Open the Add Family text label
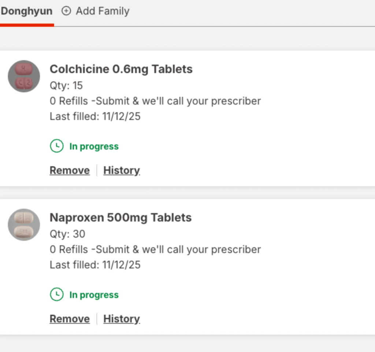The image size is (375, 352). pyautogui.click(x=103, y=11)
